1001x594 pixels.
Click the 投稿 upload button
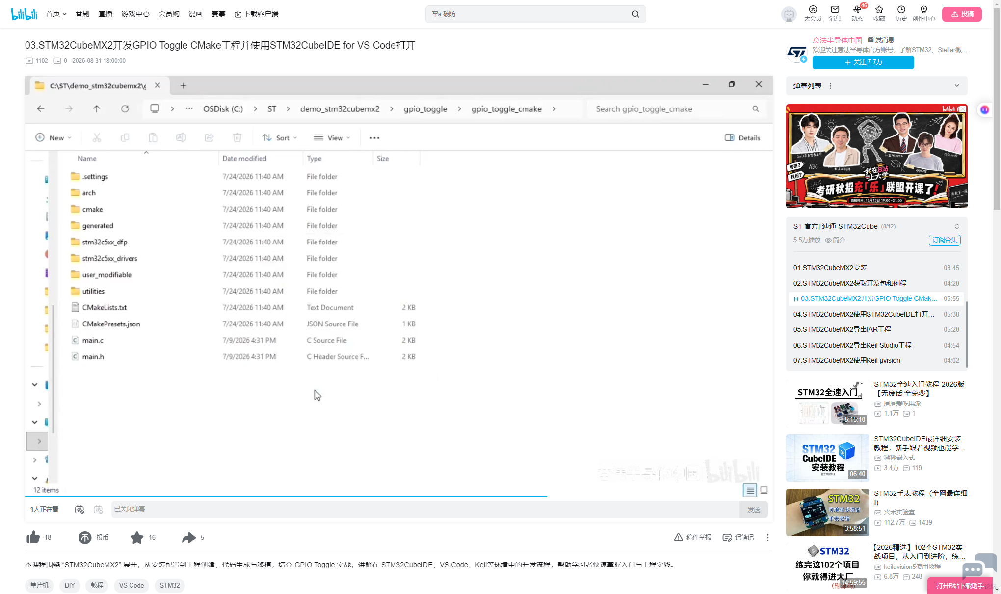962,14
